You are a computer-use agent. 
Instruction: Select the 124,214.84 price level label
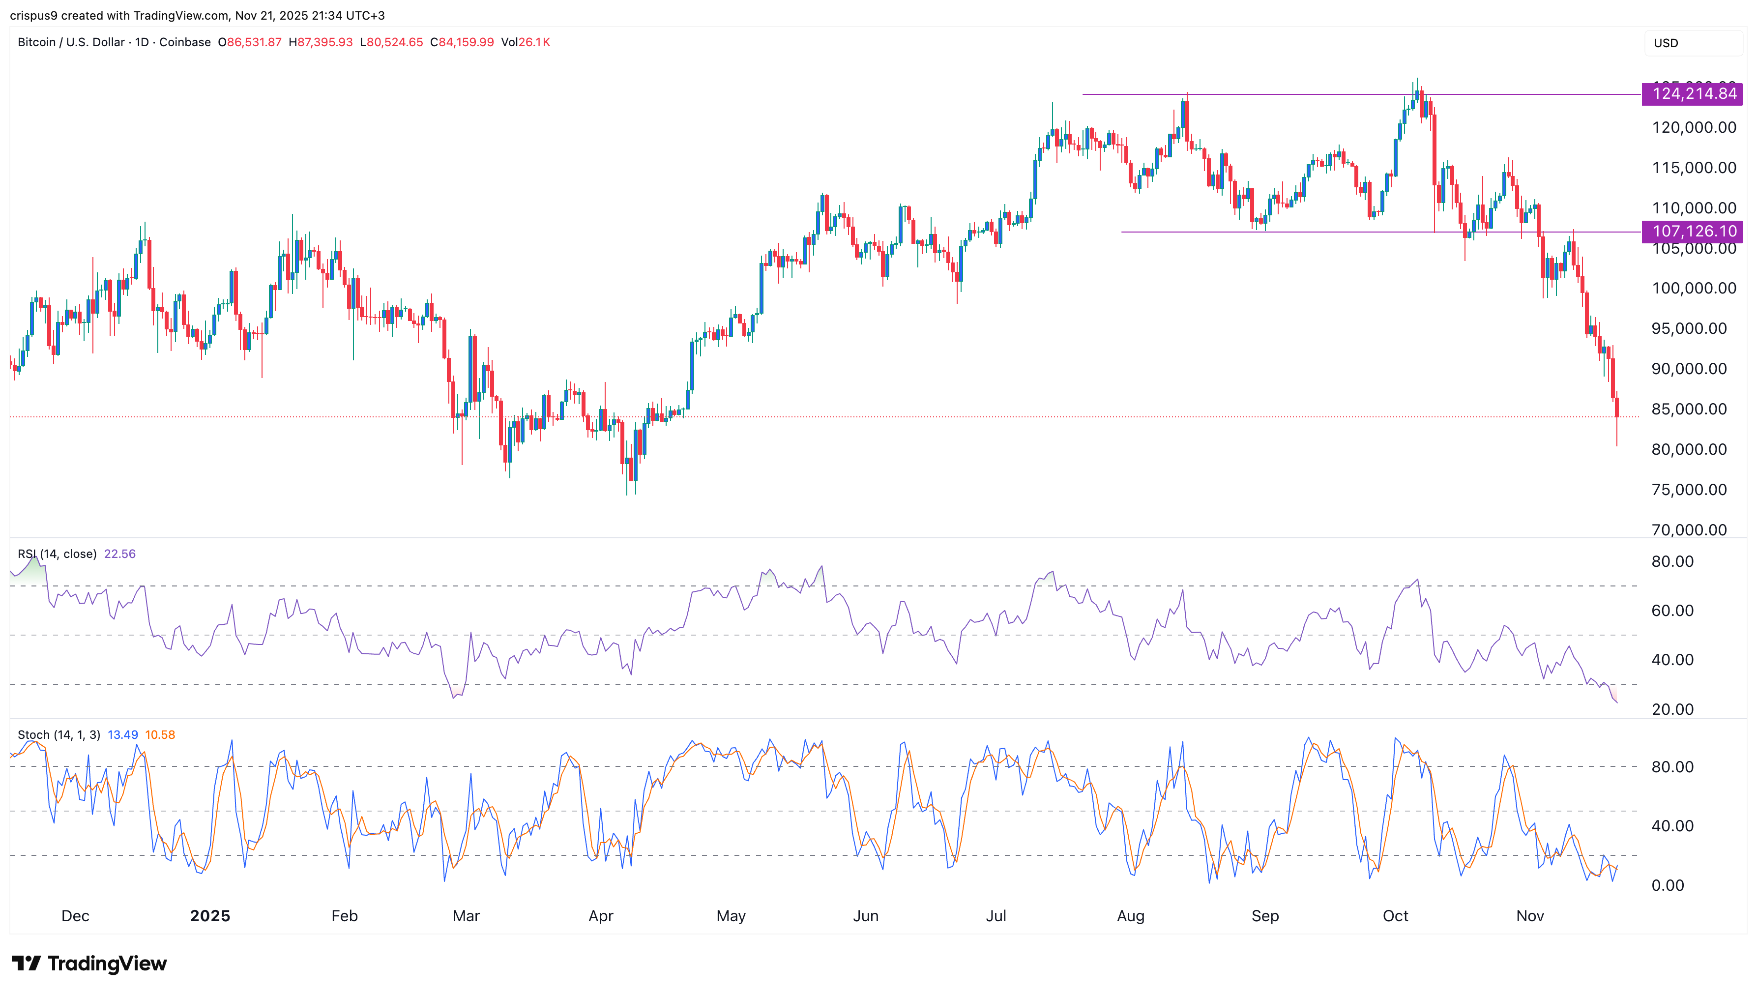pos(1692,95)
